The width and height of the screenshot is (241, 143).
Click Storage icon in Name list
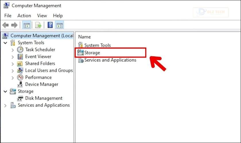80,53
